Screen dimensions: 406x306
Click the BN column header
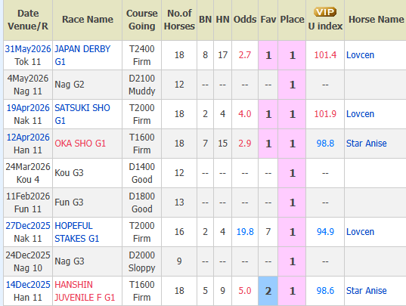(x=206, y=20)
